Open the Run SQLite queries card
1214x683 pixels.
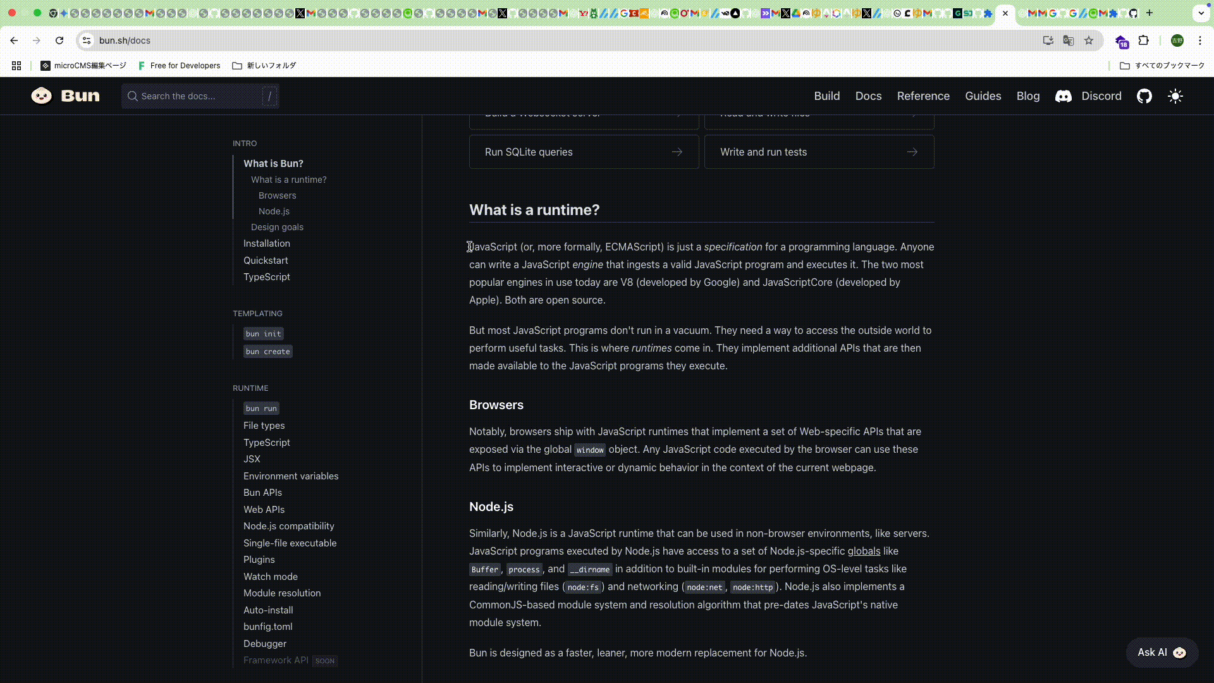(584, 152)
